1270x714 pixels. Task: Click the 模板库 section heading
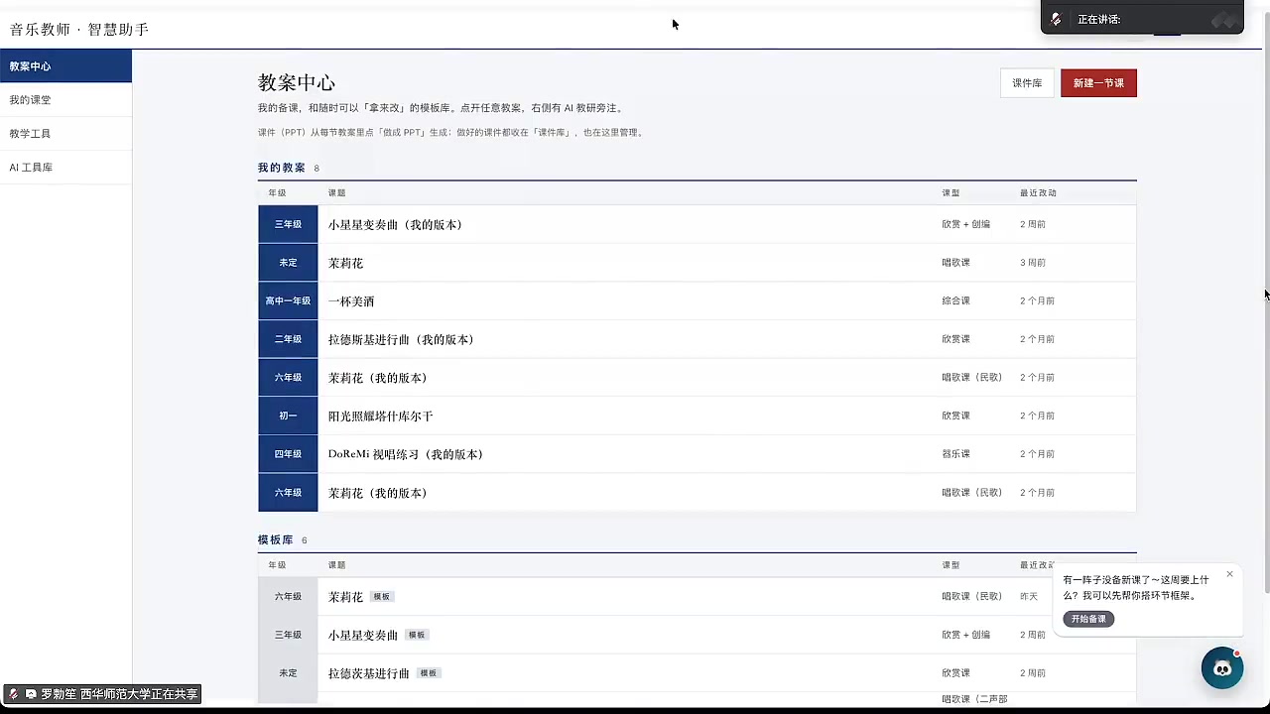pyautogui.click(x=275, y=540)
